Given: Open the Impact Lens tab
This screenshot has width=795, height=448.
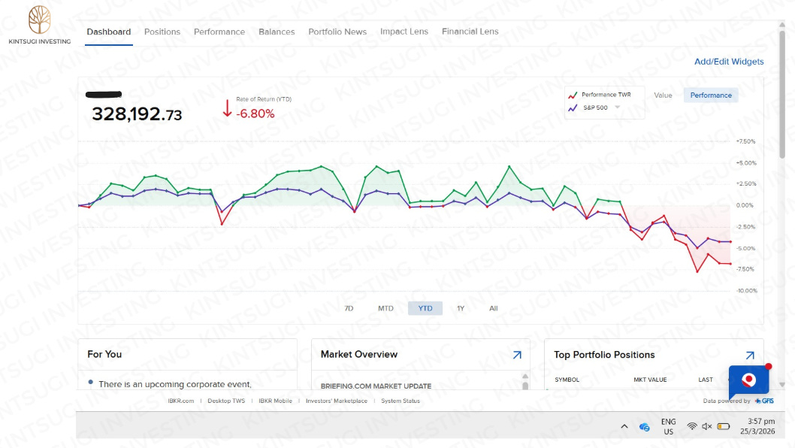Looking at the screenshot, I should click(404, 32).
